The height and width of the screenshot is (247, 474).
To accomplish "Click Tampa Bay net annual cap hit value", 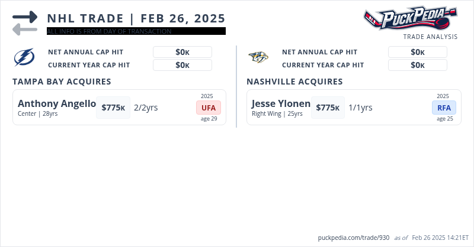I will [x=182, y=52].
